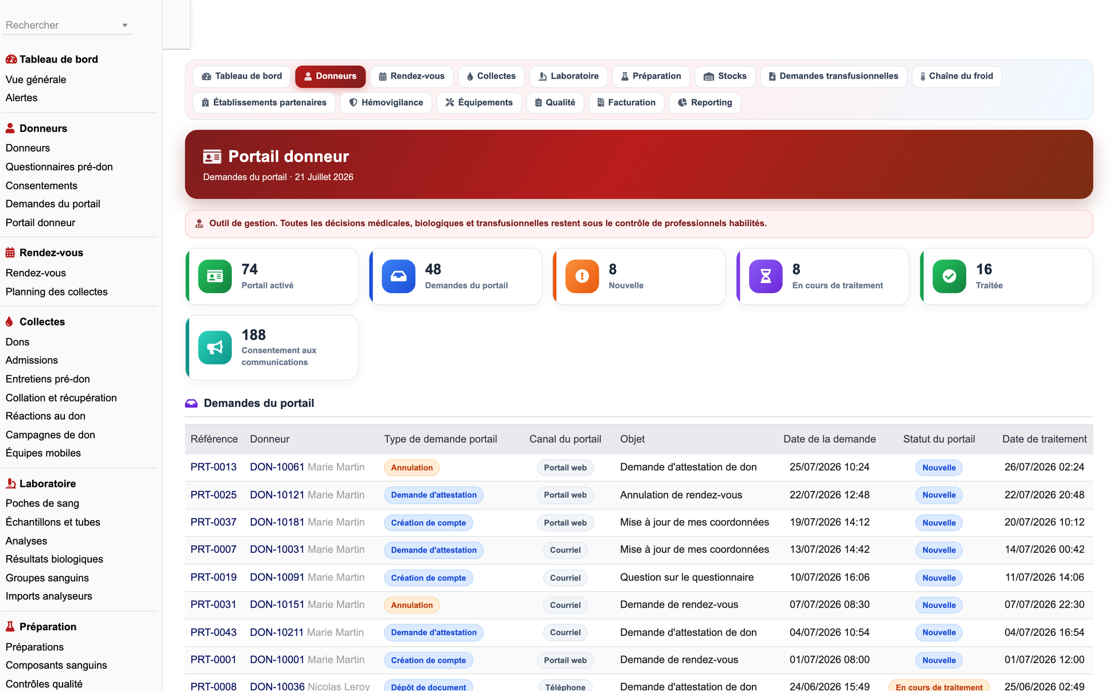Click the green checkmark Traitée icon

pyautogui.click(x=949, y=277)
